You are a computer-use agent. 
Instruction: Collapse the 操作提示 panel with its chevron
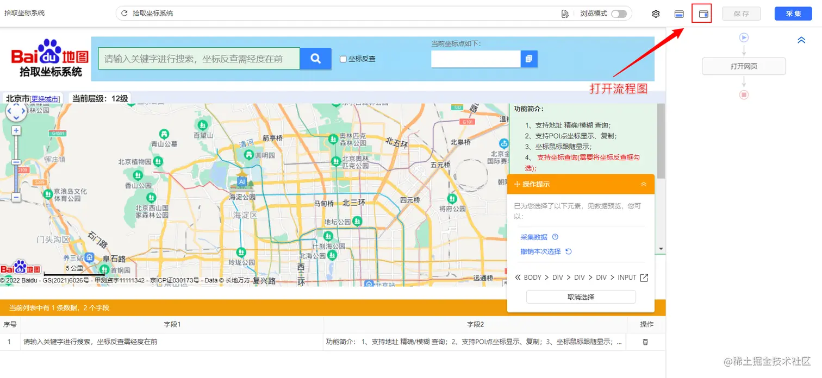pyautogui.click(x=644, y=184)
